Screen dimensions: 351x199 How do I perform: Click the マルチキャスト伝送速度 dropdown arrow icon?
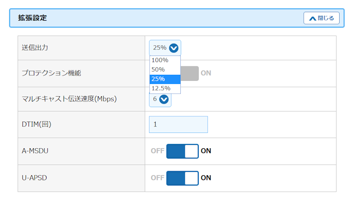[164, 100]
